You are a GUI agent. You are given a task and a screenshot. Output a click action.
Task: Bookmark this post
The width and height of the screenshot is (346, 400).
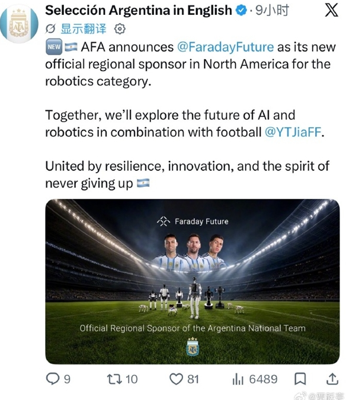(x=300, y=379)
